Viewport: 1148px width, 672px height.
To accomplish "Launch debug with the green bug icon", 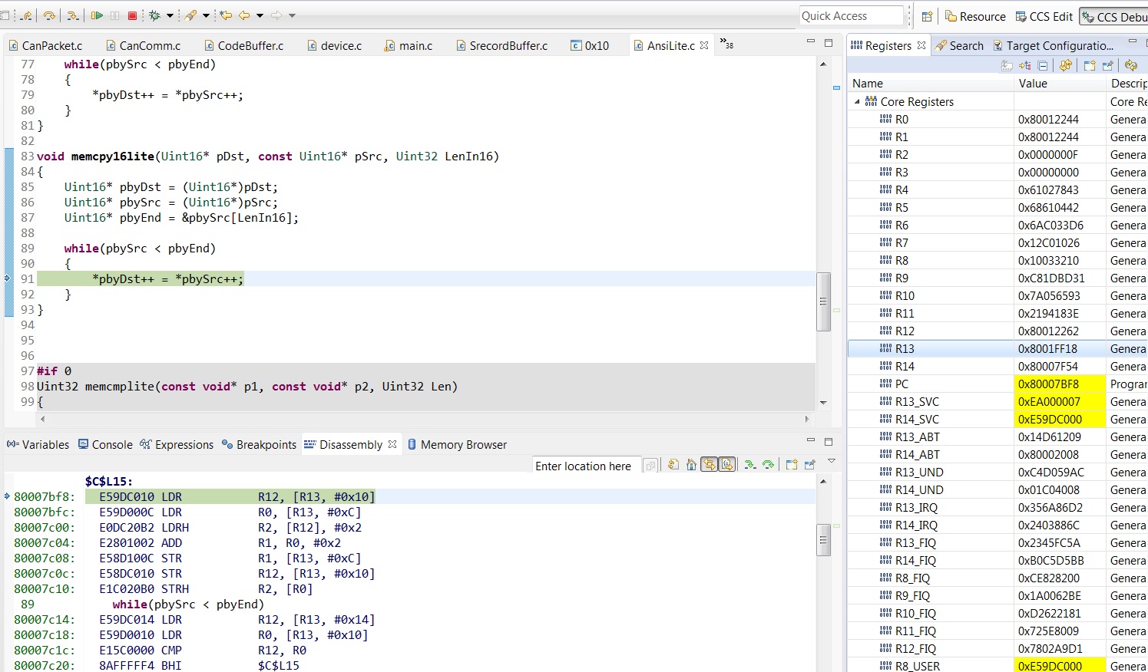I will (154, 15).
